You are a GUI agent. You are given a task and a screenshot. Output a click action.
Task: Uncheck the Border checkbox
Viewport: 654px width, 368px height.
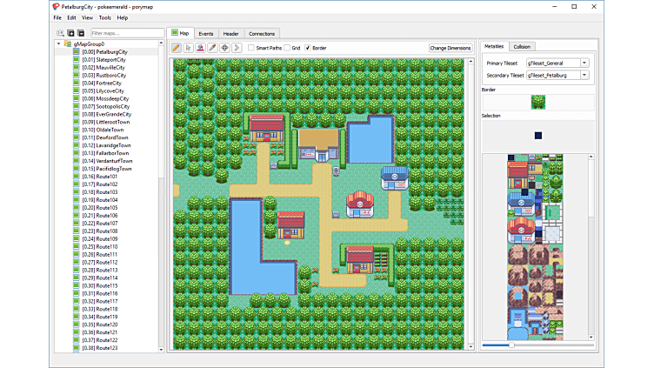308,48
